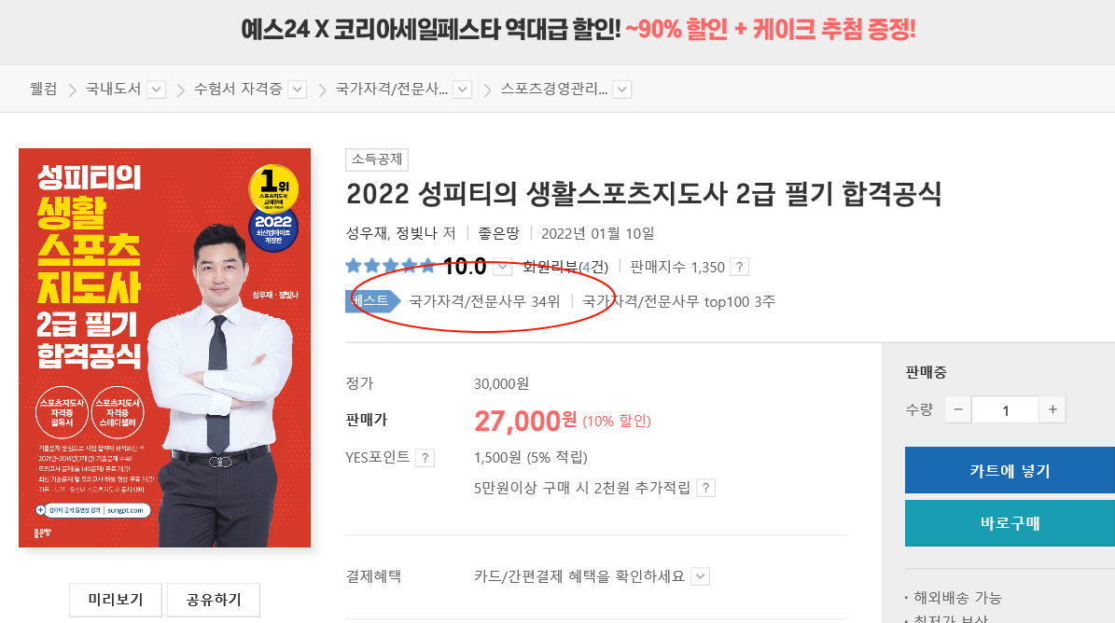The height and width of the screenshot is (623, 1115).
Task: Click the help icon after 2천원 추가적립
Action: 705,488
